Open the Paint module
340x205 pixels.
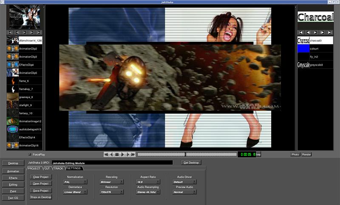tap(13, 191)
